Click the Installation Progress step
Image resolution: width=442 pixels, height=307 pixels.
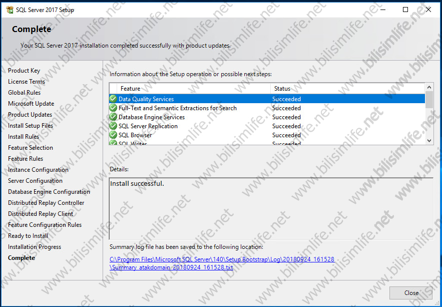click(35, 246)
